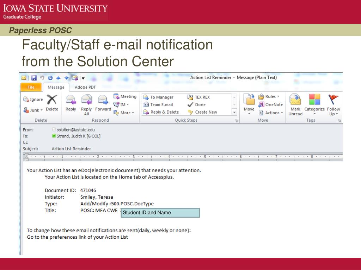The width and height of the screenshot is (361, 270).
Task: Choose Create New quick step
Action: [x=202, y=112]
